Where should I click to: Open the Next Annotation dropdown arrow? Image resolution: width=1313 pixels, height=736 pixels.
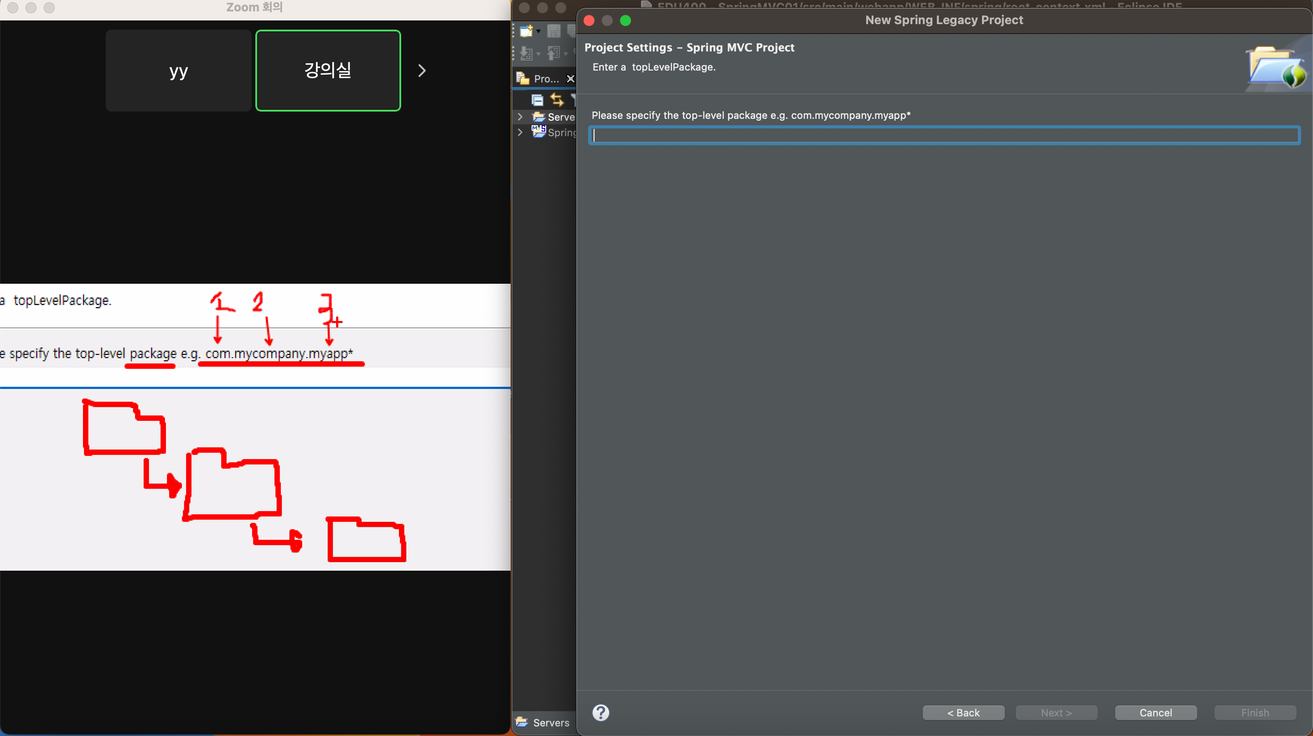(x=538, y=53)
